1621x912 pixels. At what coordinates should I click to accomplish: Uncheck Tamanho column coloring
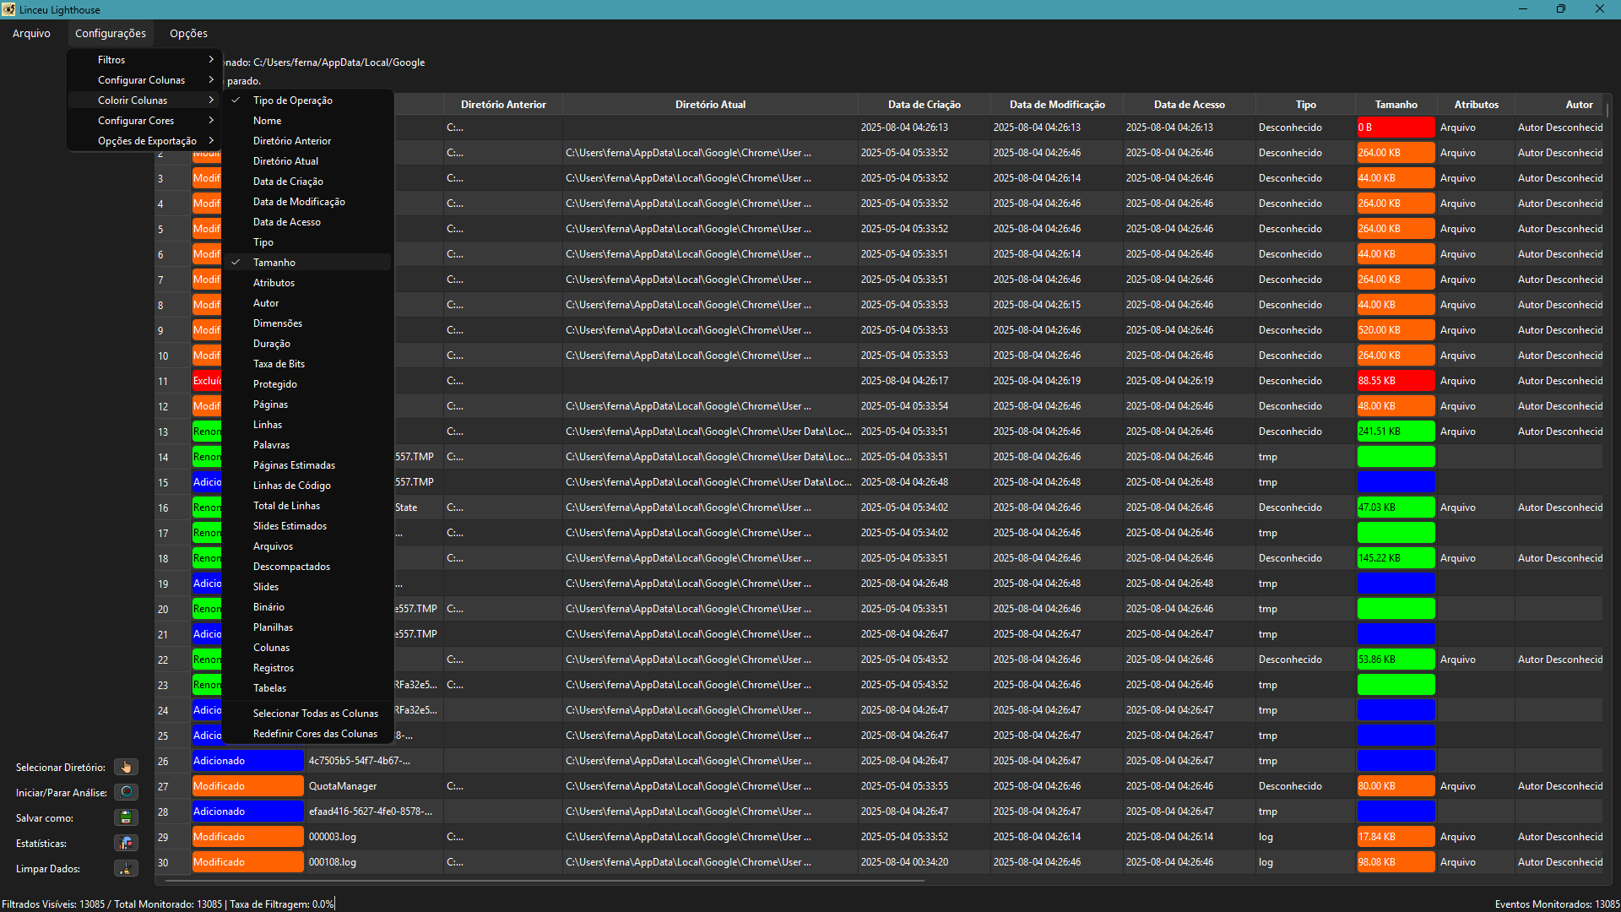[x=274, y=263]
